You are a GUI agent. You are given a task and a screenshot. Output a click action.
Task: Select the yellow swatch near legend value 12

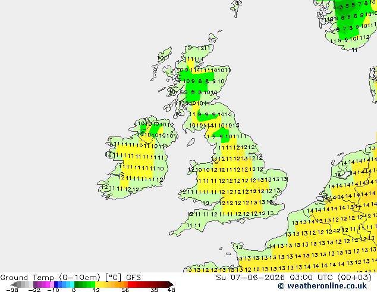coord(97,284)
